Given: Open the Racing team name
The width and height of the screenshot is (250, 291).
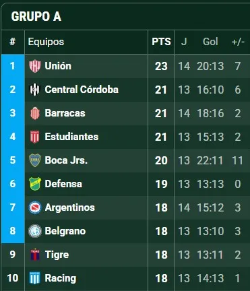Looking at the screenshot, I should click(61, 278).
